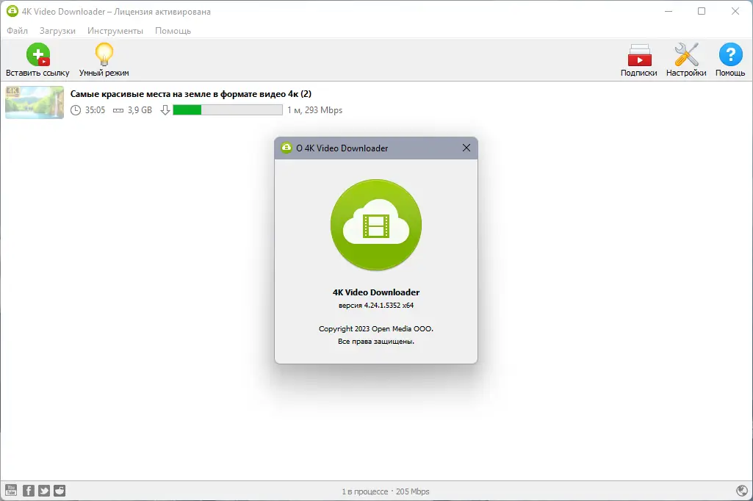Open the Загрузки menu

(x=57, y=31)
